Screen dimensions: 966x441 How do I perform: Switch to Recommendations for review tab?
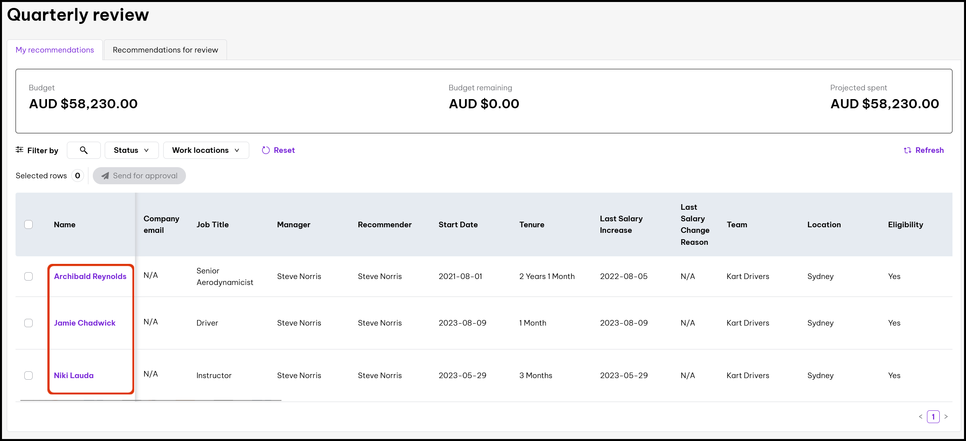pyautogui.click(x=165, y=50)
